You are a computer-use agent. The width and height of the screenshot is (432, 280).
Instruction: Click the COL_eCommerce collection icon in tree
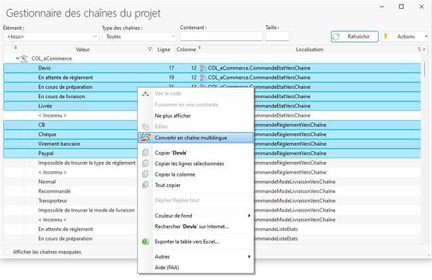click(25, 58)
